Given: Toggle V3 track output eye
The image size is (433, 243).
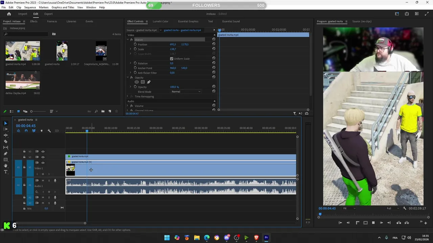Looking at the screenshot, I should click(x=43, y=152).
